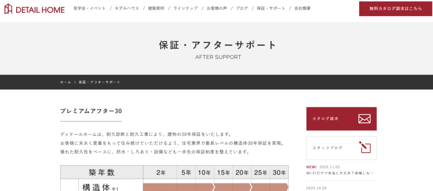433x191 pixels.
Task: Open ラインナップ in navigation
Action: point(186,8)
